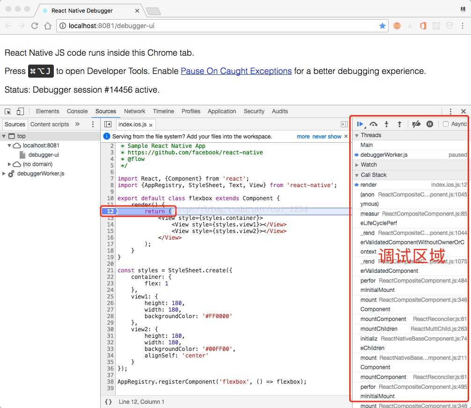The width and height of the screenshot is (471, 408).
Task: Toggle breakpoint on line 12 gutter
Action: coord(109,211)
